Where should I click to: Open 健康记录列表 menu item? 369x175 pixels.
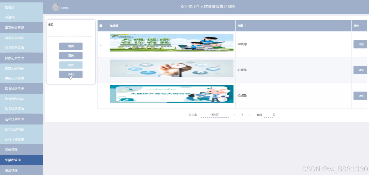click(x=21, y=68)
